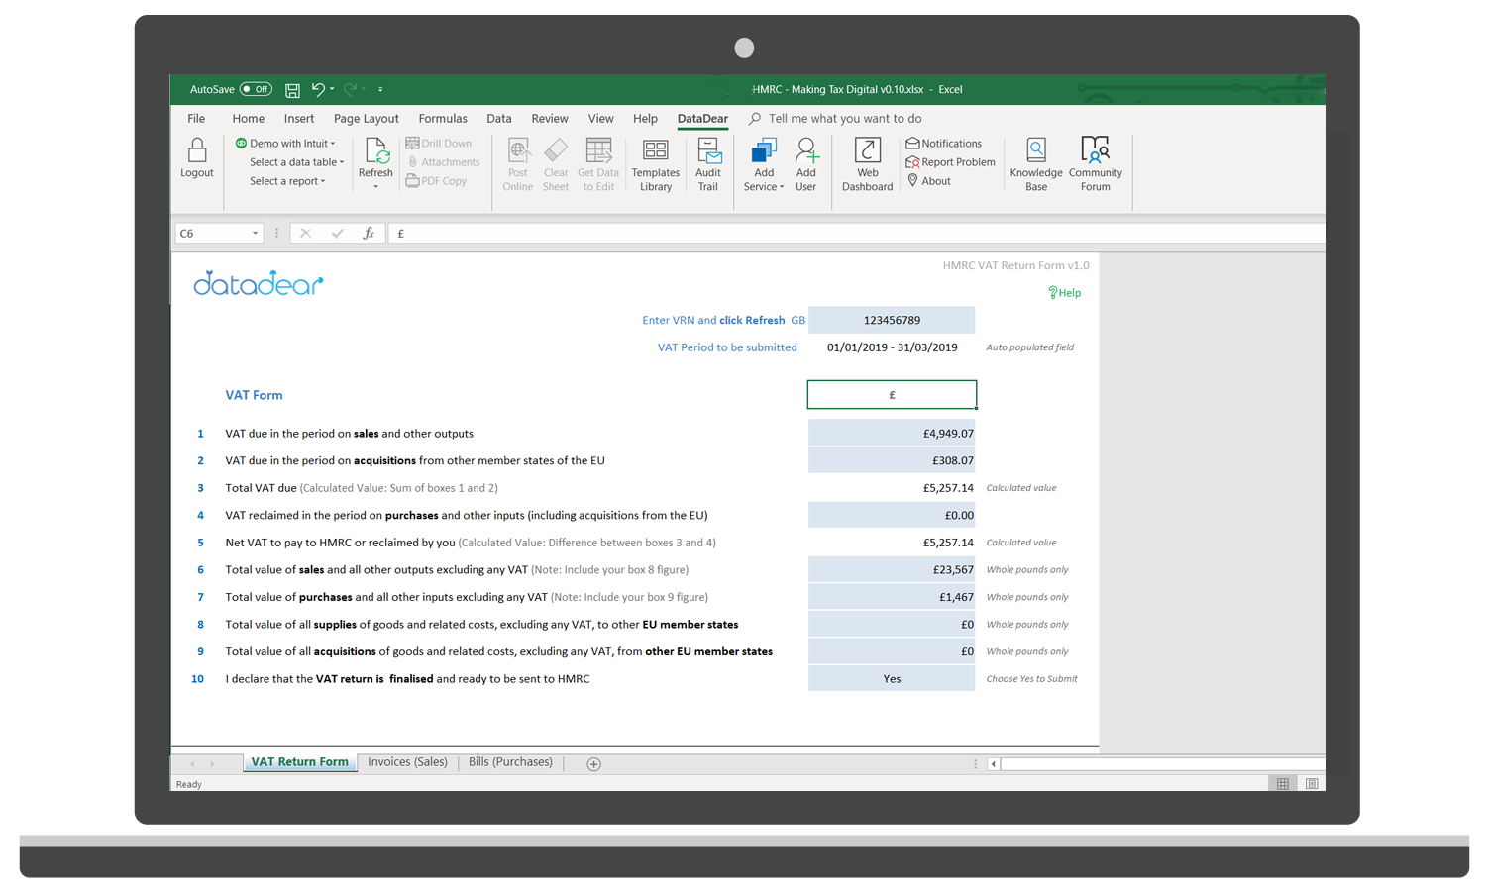
Task: Switch to VAT Return Form sheet tab
Action: pos(299,762)
